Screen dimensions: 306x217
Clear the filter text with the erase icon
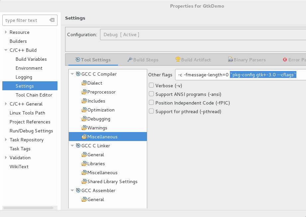point(52,20)
